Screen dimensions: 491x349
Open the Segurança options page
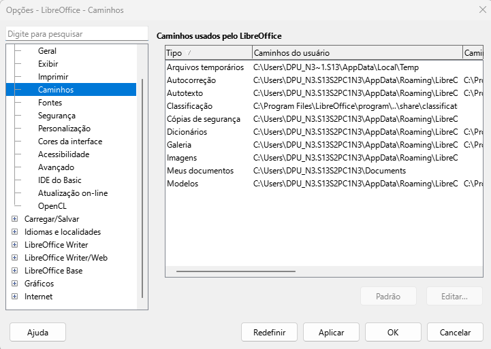(x=57, y=116)
